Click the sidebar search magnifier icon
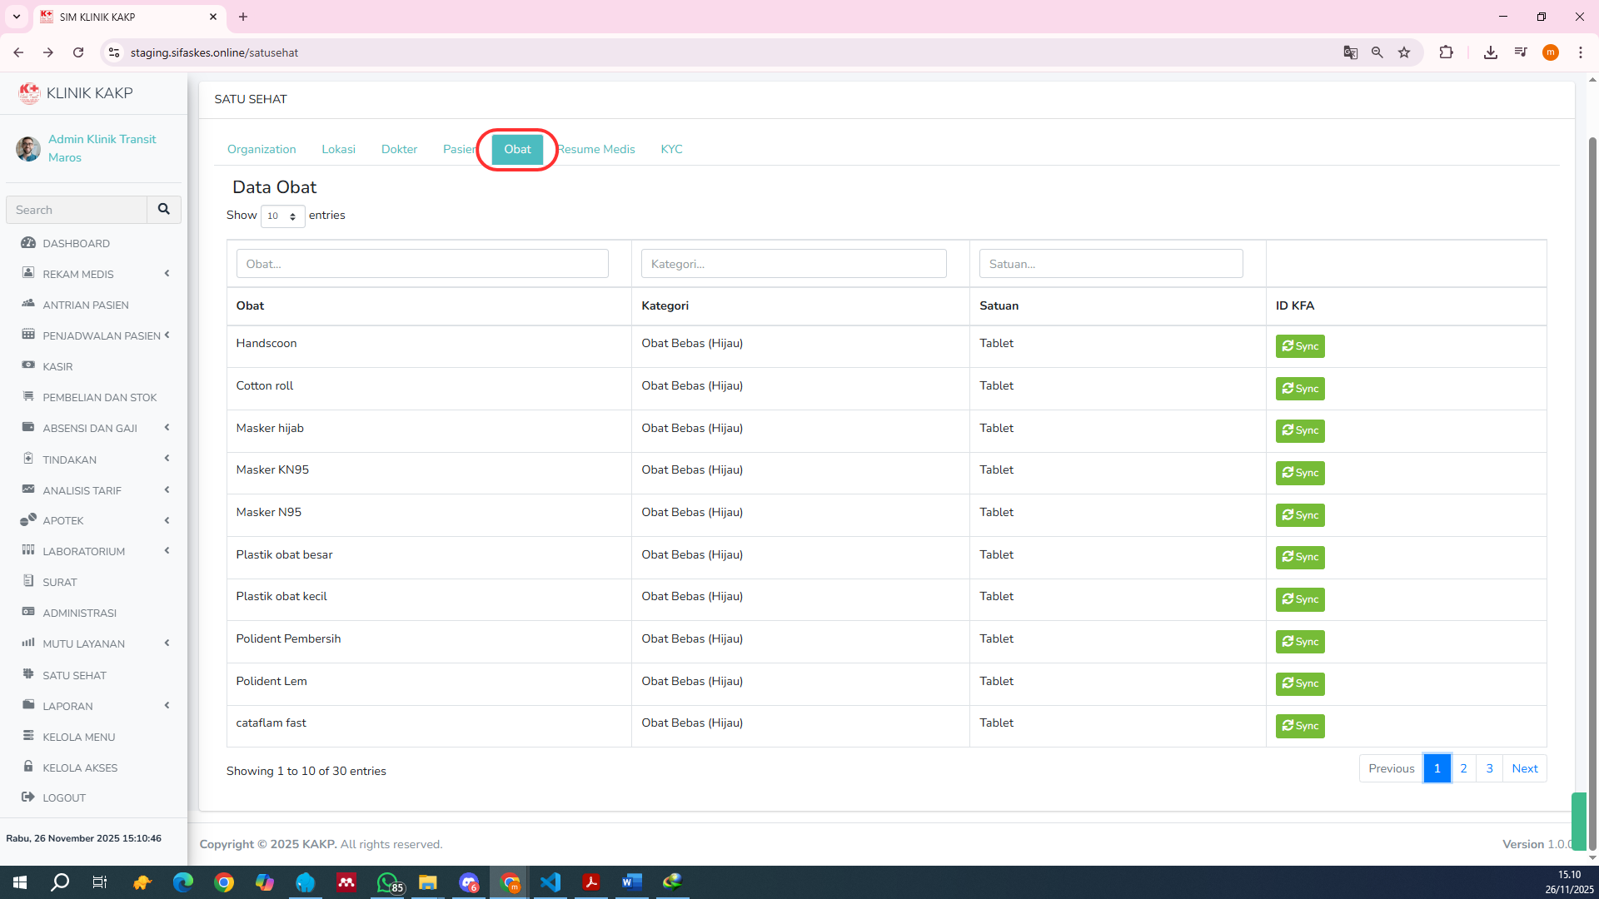This screenshot has width=1599, height=899. (163, 209)
